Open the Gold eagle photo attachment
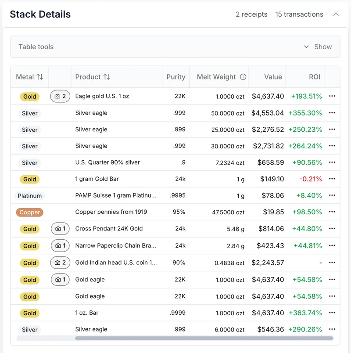Image resolution: width=351 pixels, height=353 pixels. tap(60, 280)
